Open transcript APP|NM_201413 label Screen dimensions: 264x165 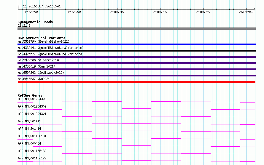coord(29,121)
